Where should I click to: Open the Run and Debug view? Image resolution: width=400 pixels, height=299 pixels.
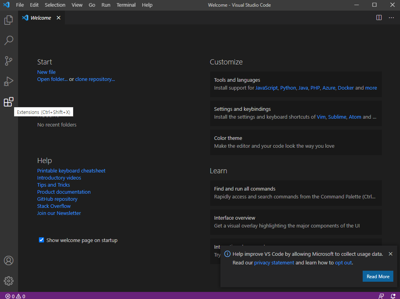(x=9, y=81)
